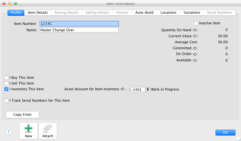Image resolution: width=241 pixels, height=141 pixels.
Task: Click the Current Value zoom arrow
Action: pyautogui.click(x=194, y=36)
